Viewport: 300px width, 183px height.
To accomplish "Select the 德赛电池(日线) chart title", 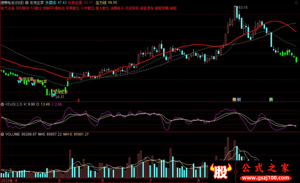I will [x=12, y=3].
